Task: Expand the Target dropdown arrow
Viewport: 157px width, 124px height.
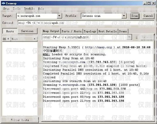Action: [59, 16]
